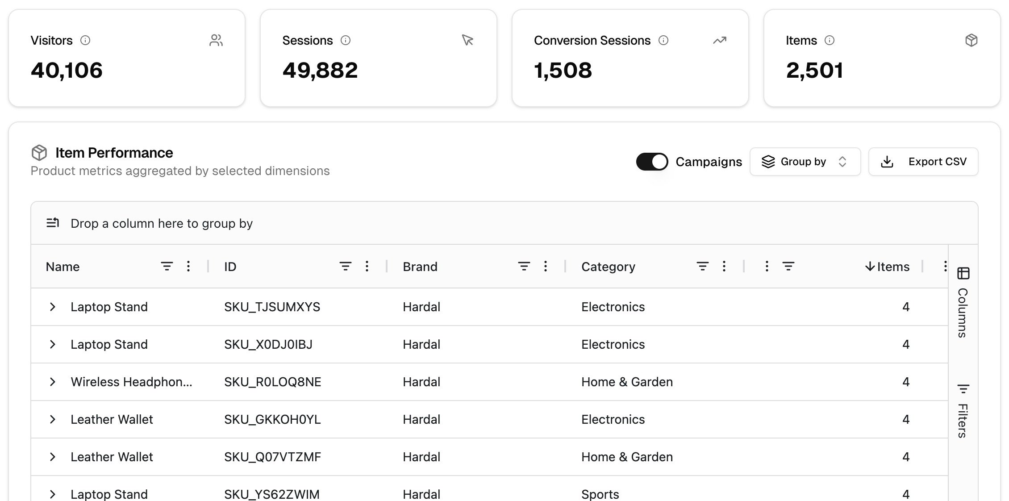
Task: Open the Group by dropdown
Action: 805,162
